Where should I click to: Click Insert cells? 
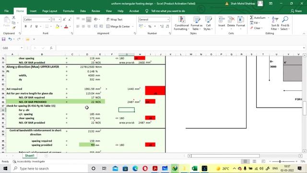click(222, 23)
